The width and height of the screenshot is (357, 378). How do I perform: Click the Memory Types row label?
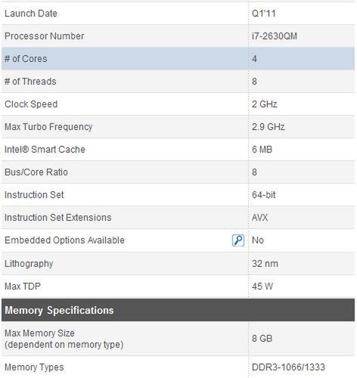coord(34,367)
